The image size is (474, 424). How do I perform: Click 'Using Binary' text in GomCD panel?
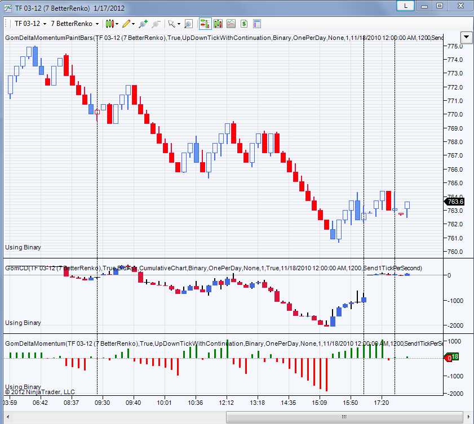[x=23, y=323]
